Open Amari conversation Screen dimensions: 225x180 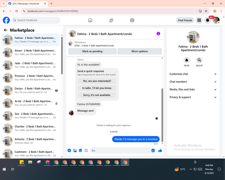[30, 53]
